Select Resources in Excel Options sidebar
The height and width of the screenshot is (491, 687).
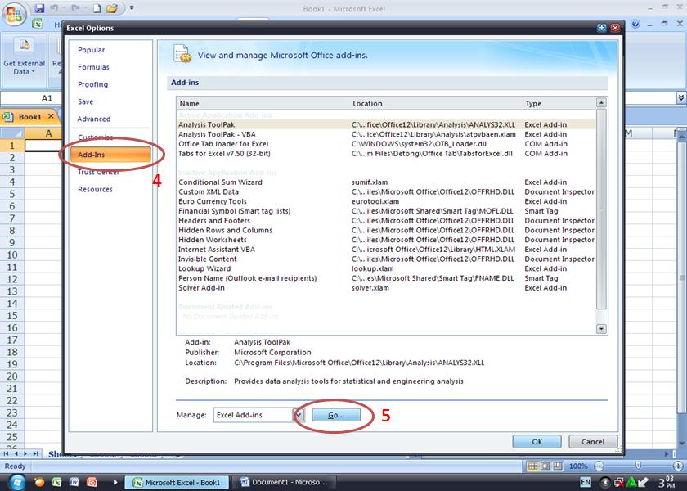95,189
